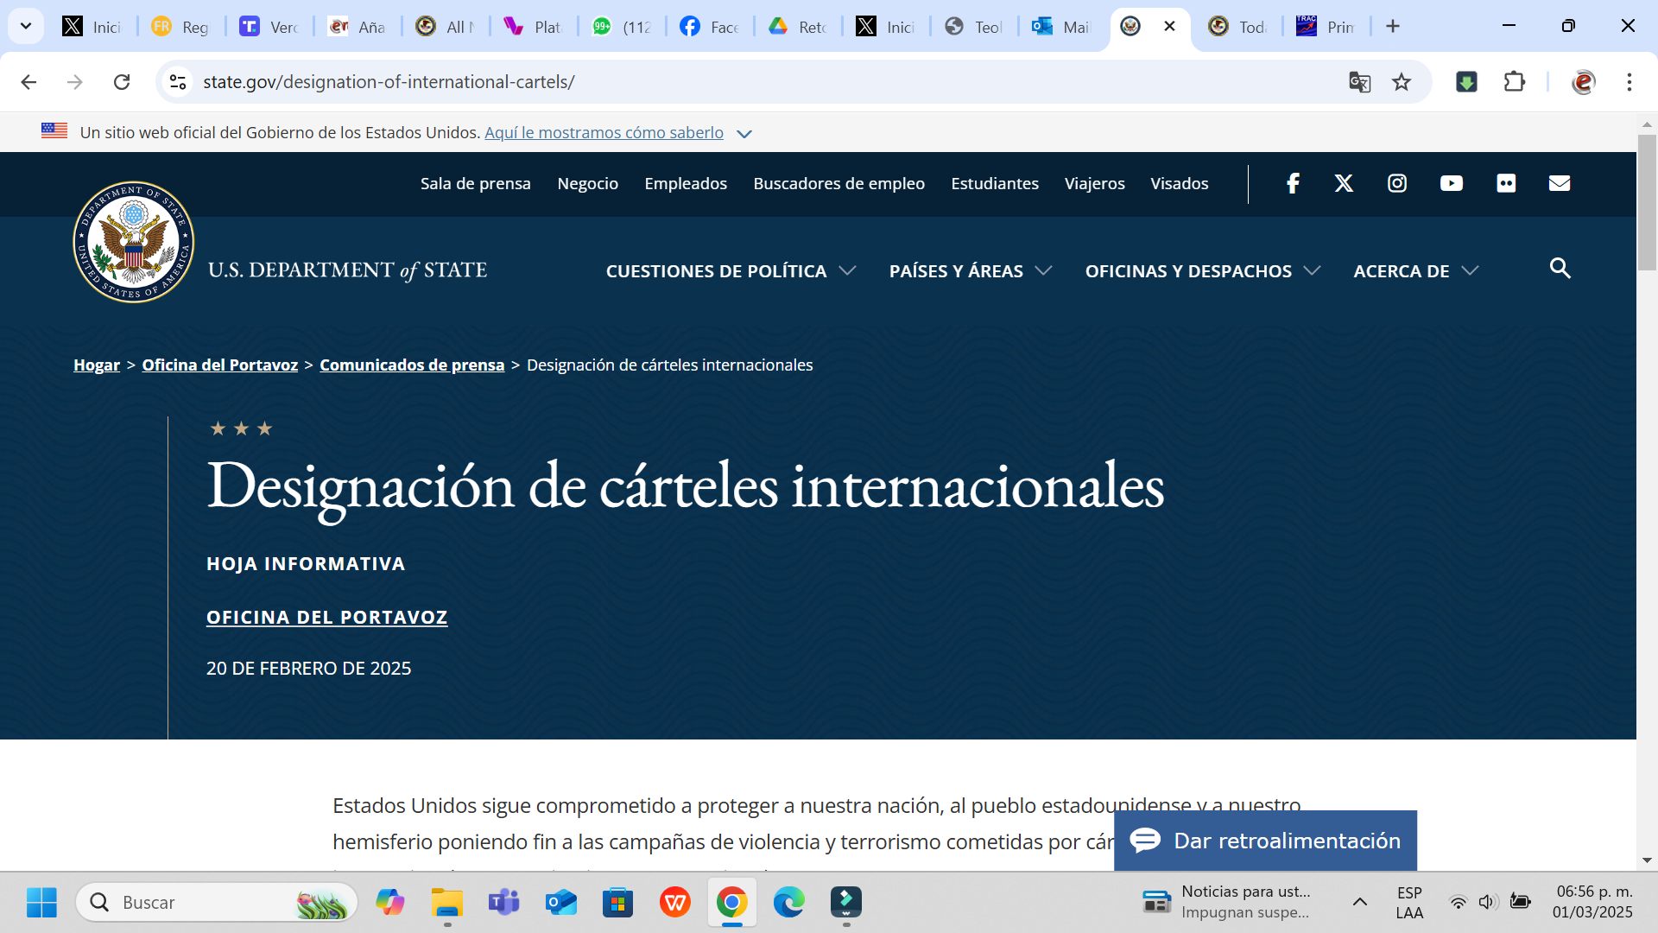The image size is (1658, 933).
Task: Launch Microsoft Teams from taskbar
Action: (x=503, y=902)
